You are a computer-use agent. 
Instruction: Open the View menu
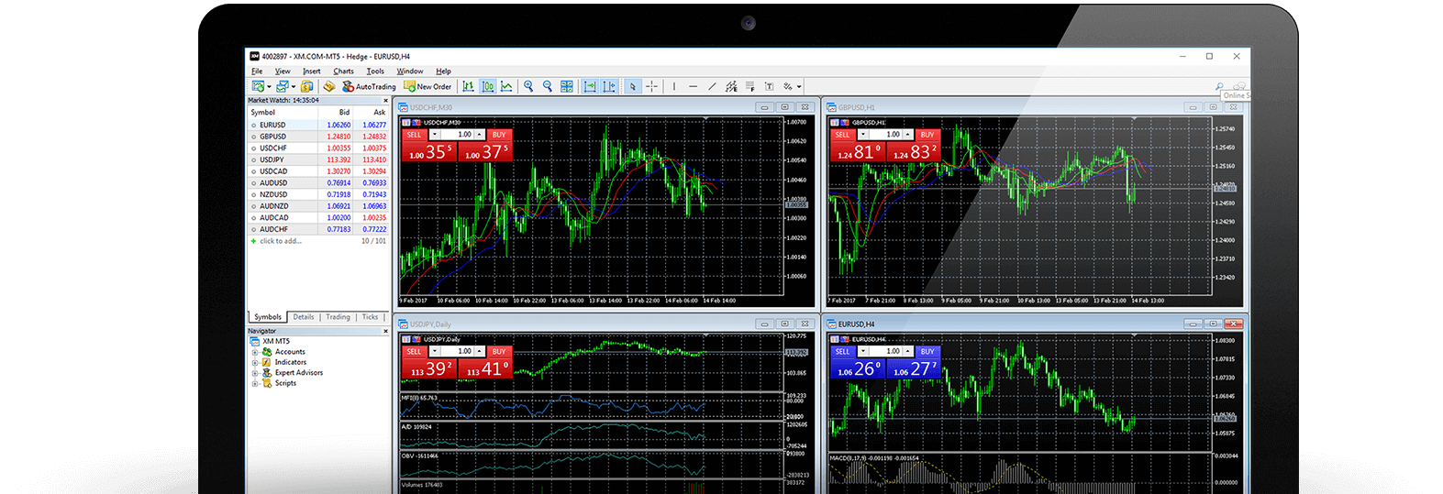click(283, 71)
